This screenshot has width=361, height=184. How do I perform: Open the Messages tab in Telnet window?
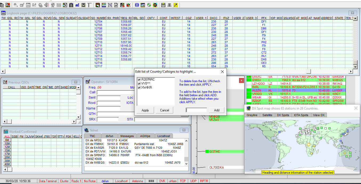pos(127,136)
